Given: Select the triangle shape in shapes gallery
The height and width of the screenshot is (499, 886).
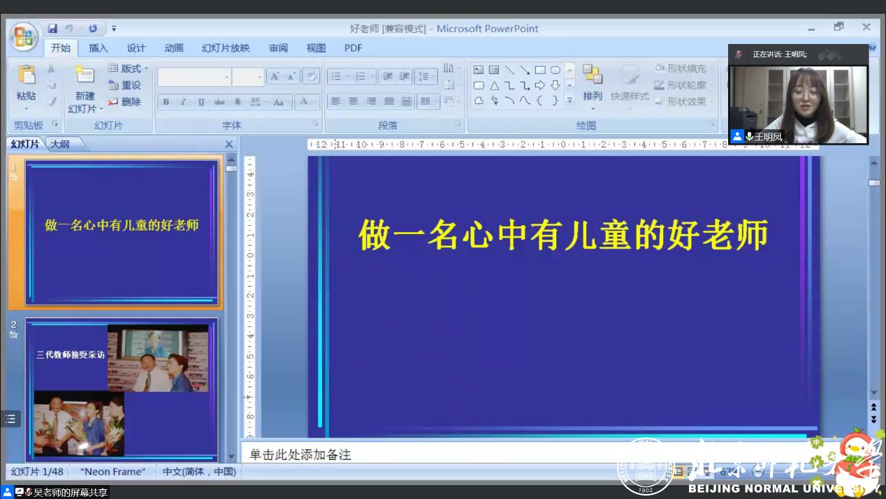Looking at the screenshot, I should click(x=494, y=85).
